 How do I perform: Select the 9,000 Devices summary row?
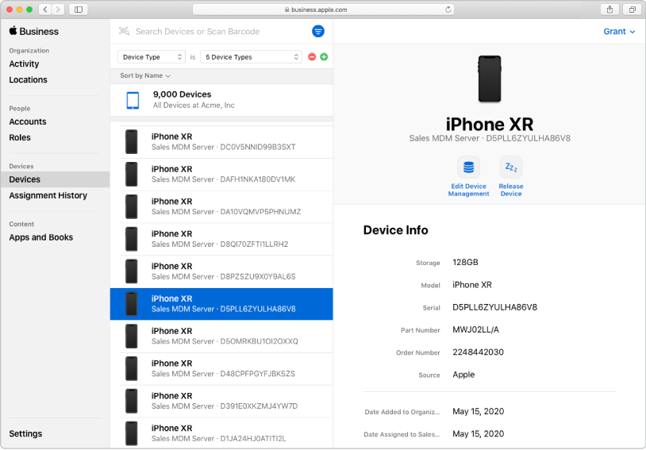coord(221,100)
